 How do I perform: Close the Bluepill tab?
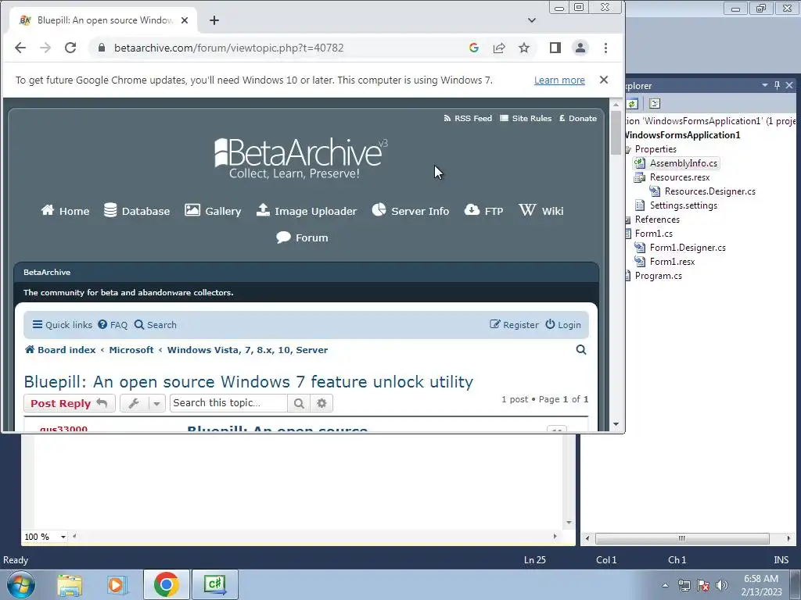pyautogui.click(x=185, y=20)
